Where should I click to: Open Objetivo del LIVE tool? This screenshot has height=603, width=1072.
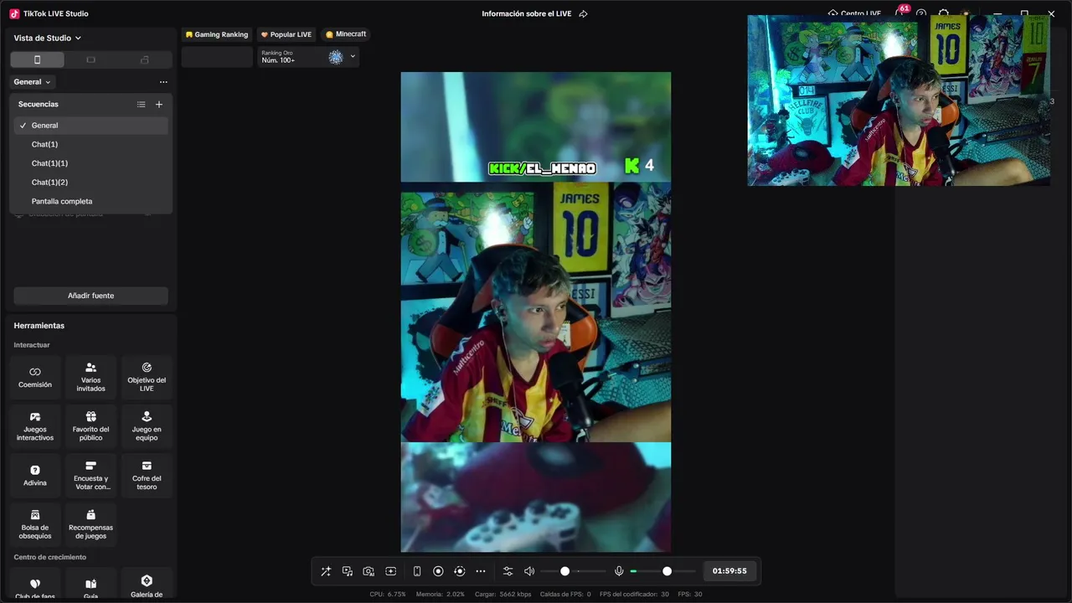147,379
